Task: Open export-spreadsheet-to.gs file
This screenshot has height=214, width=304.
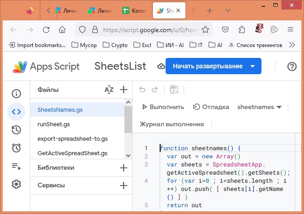Action: tap(72, 138)
